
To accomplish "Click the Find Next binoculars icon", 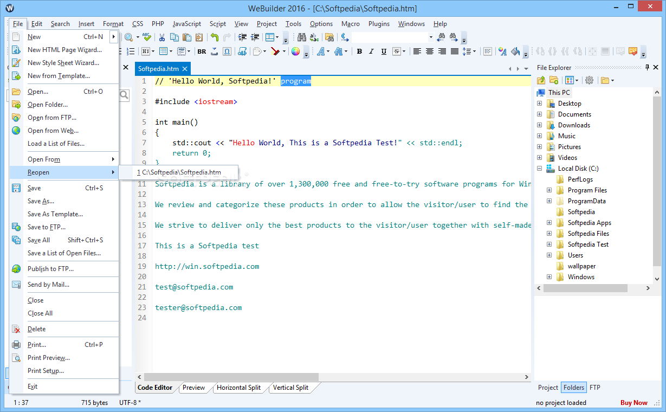I will (454, 37).
